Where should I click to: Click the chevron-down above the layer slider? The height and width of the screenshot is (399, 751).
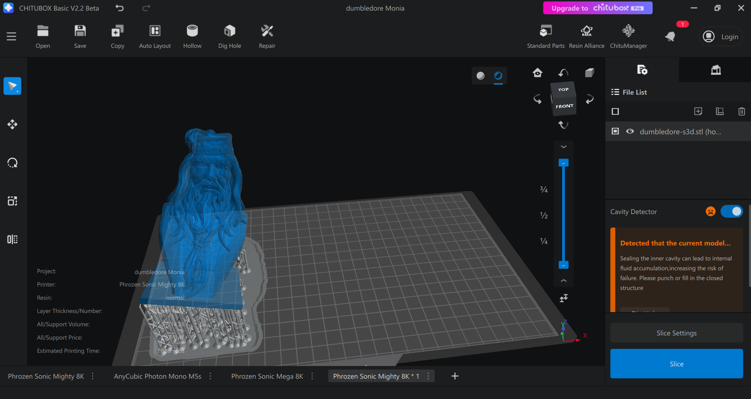pyautogui.click(x=564, y=147)
